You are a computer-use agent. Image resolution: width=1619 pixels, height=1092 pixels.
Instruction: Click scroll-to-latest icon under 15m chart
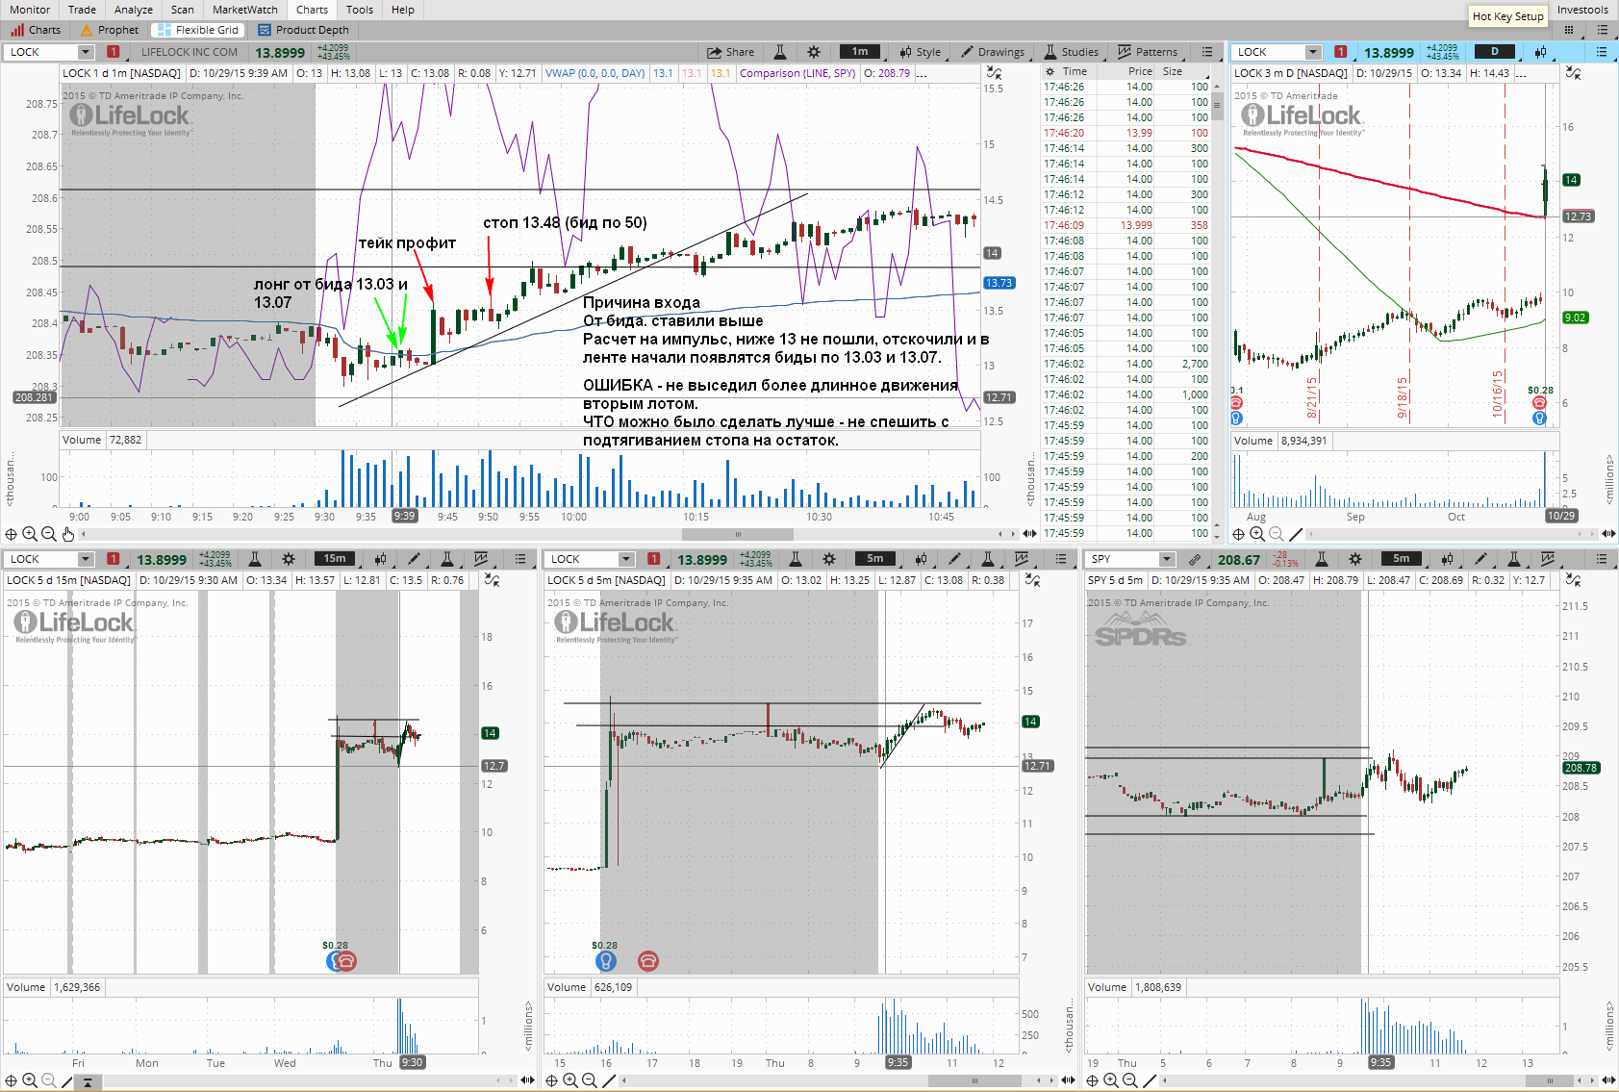click(87, 1081)
